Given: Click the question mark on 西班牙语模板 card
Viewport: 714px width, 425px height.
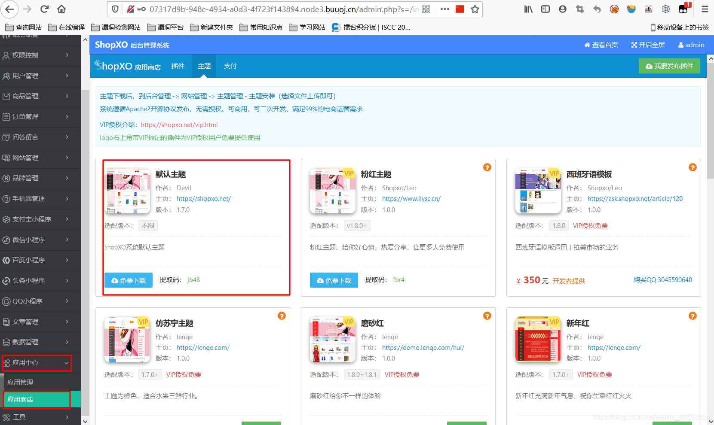Looking at the screenshot, I should [693, 167].
